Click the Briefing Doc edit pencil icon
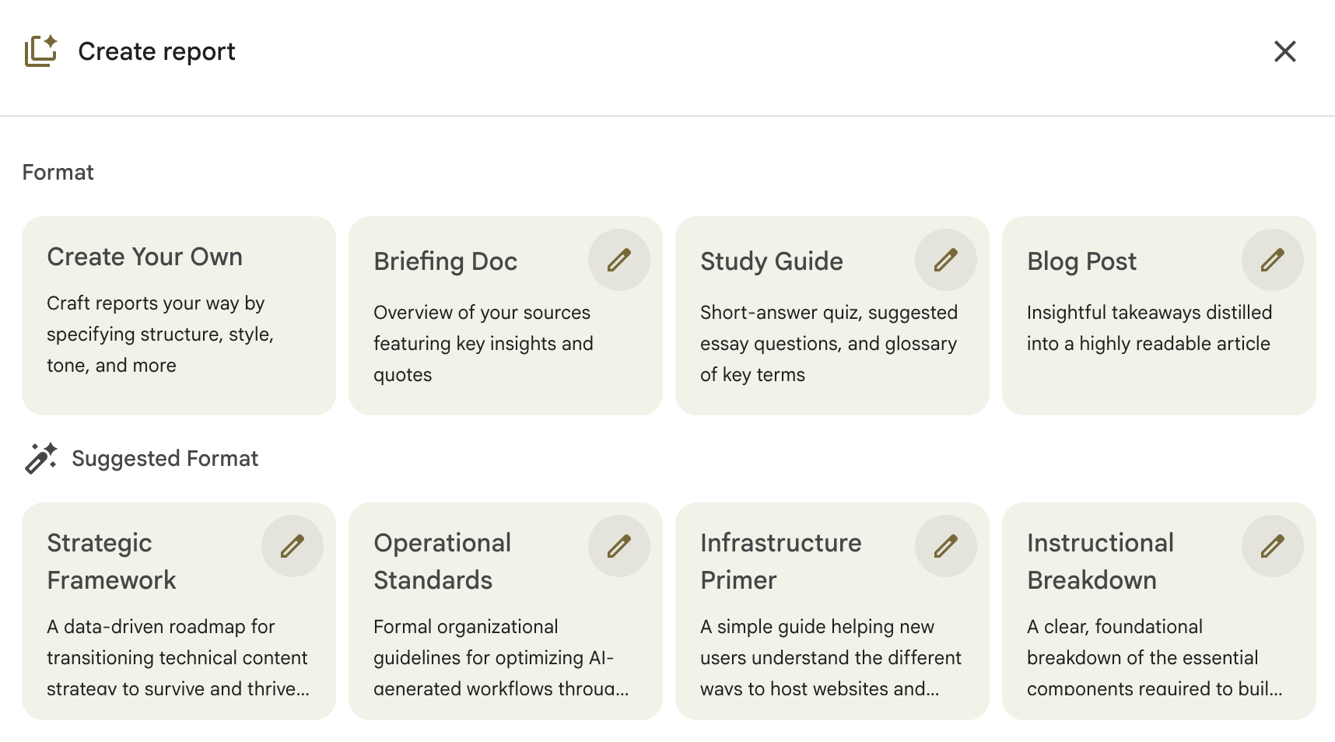The image size is (1335, 742). click(x=618, y=260)
